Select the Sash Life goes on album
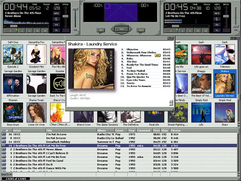This screenshot has height=181, width=241. (201, 54)
